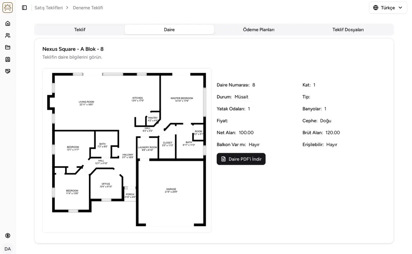
Task: Open the handshake offers sidebar icon
Action: pos(8,71)
